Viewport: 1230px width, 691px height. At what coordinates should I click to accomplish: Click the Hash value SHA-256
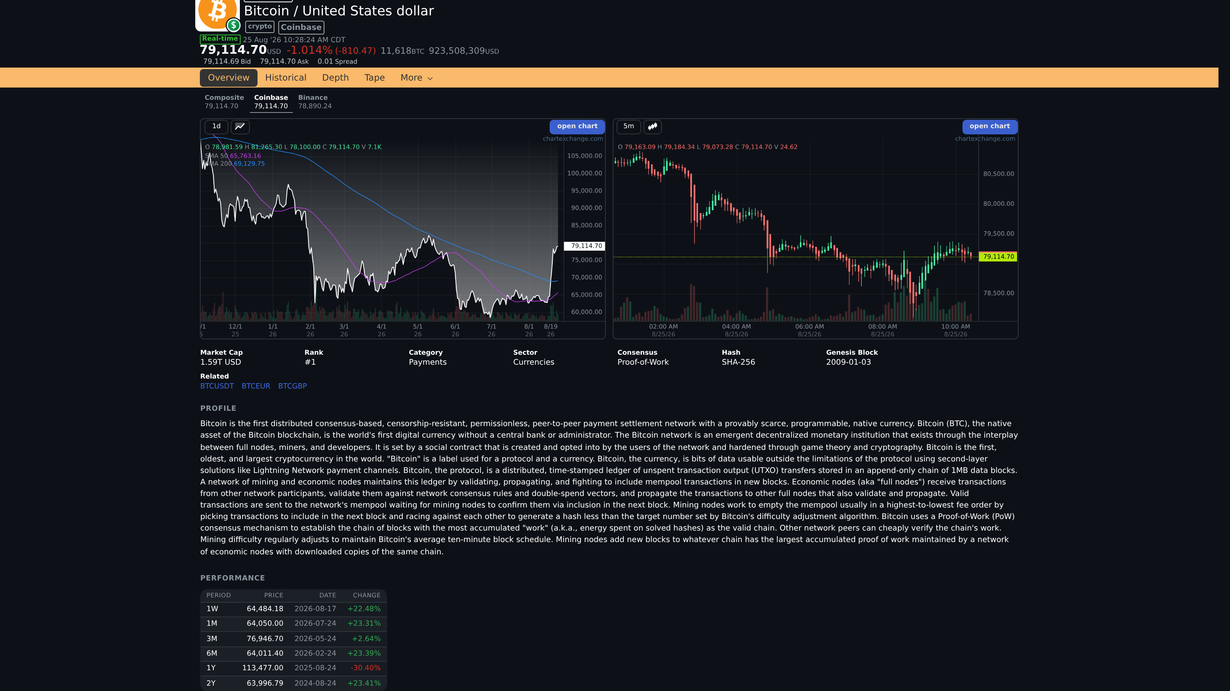738,362
